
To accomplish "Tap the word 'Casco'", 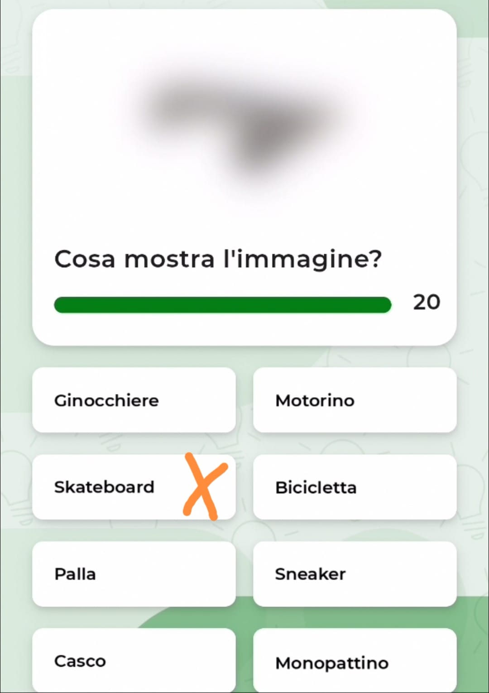I will point(80,661).
